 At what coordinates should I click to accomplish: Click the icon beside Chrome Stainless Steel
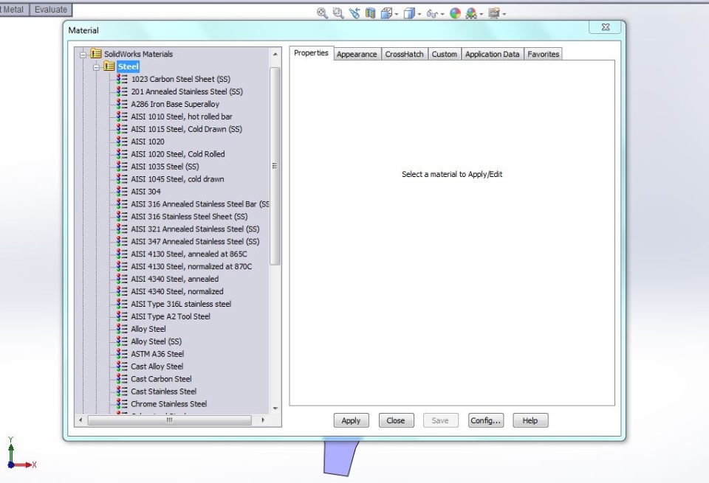click(122, 404)
